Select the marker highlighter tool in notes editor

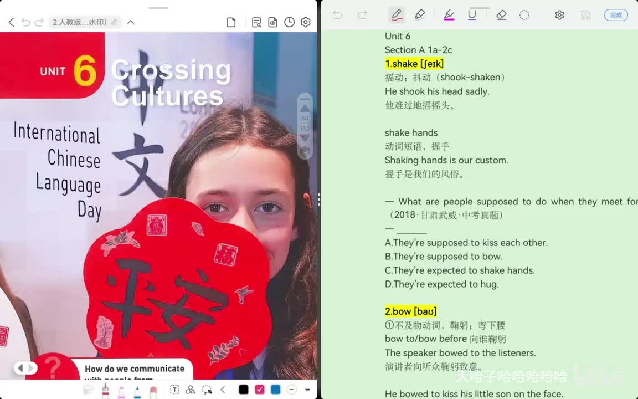(419, 15)
